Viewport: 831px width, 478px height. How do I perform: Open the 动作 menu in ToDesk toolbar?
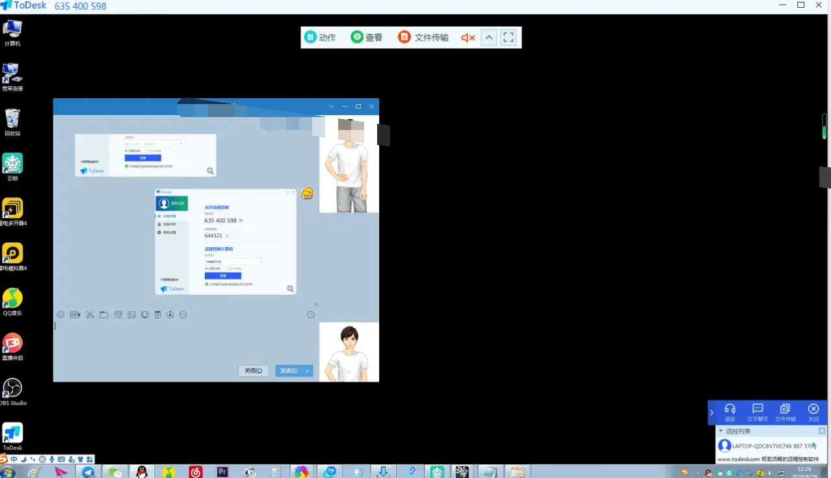320,37
